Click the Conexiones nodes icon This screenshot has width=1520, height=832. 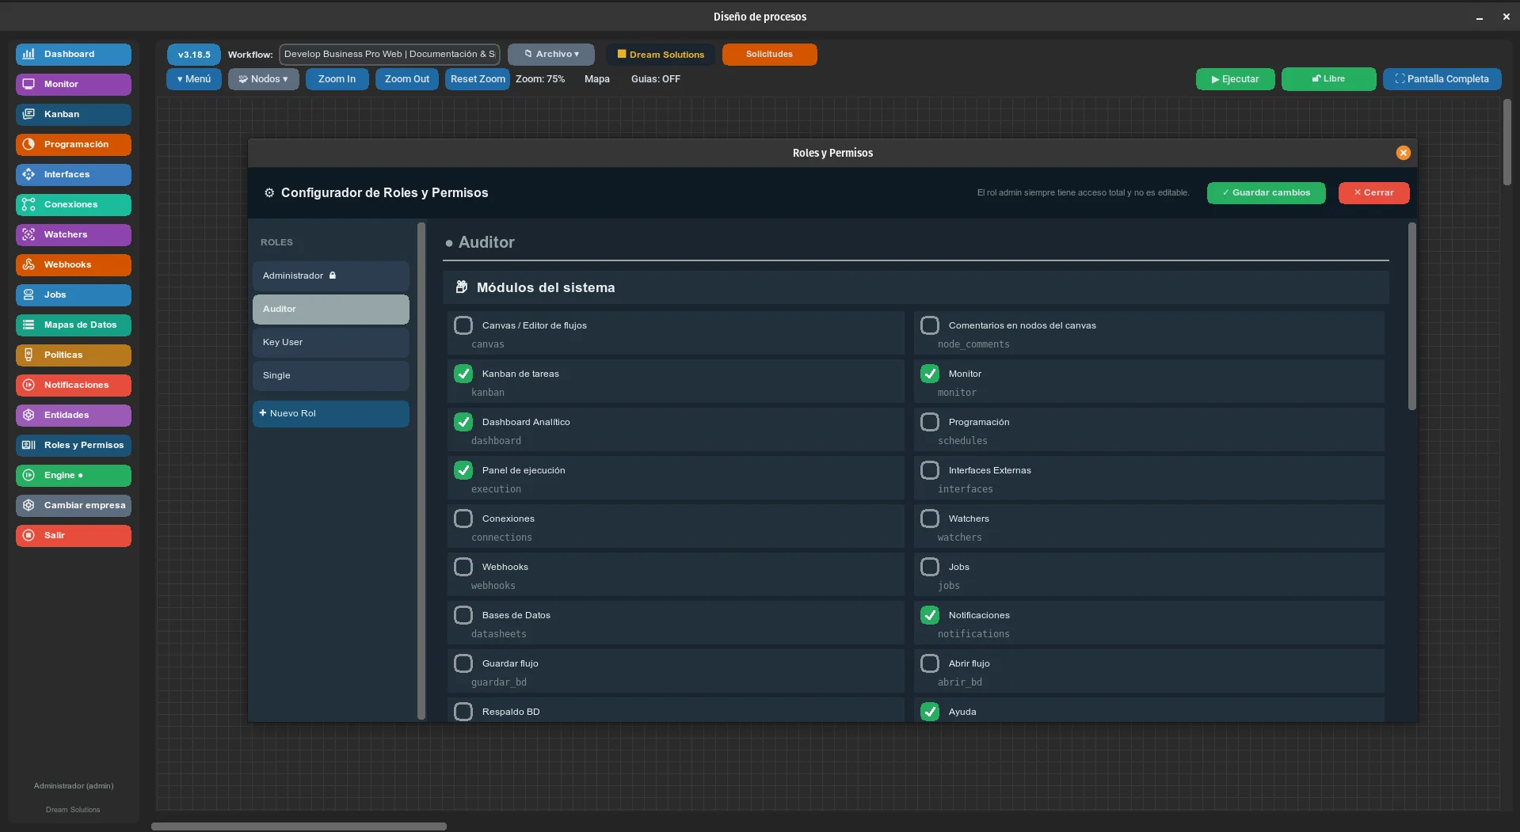click(x=29, y=204)
